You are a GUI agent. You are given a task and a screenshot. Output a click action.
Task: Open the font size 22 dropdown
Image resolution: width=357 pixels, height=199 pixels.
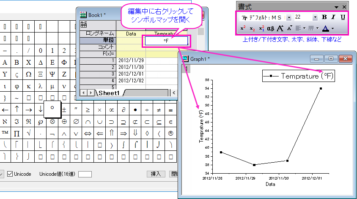[315, 17]
